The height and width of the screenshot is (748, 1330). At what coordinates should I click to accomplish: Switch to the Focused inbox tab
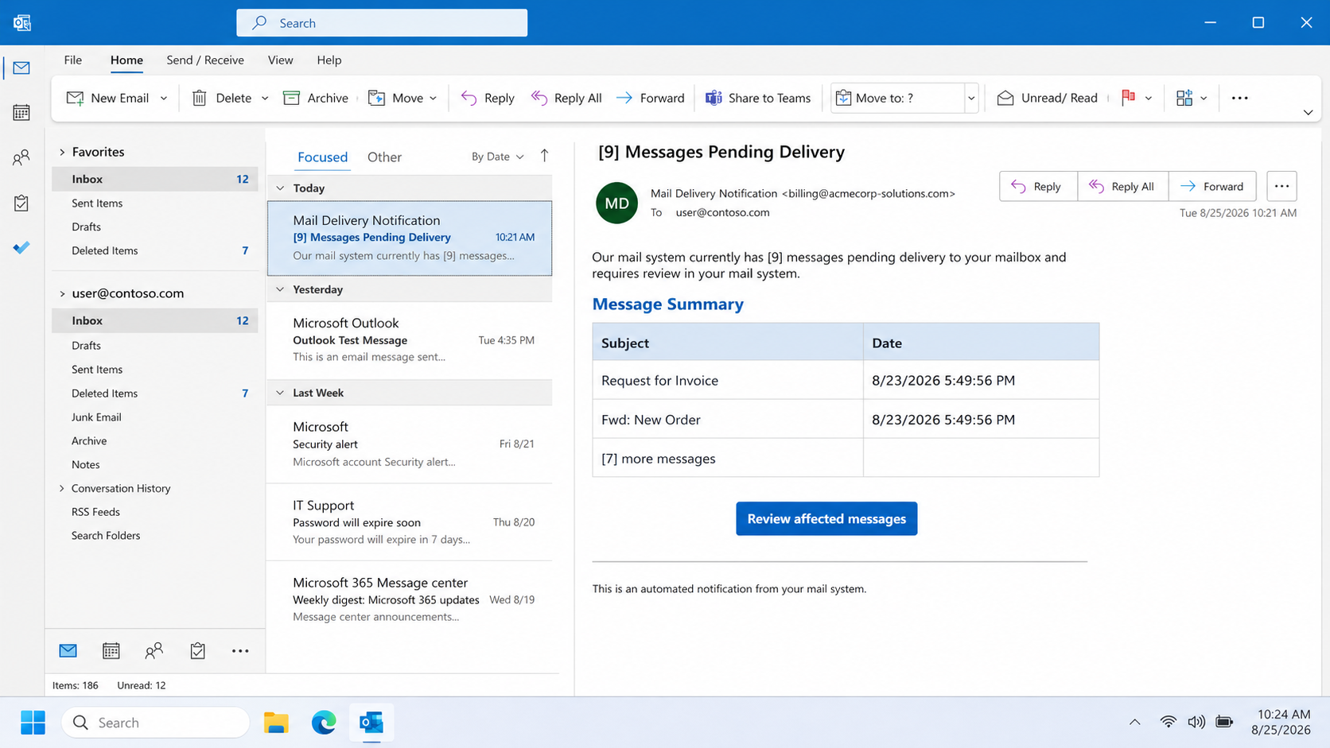click(322, 157)
